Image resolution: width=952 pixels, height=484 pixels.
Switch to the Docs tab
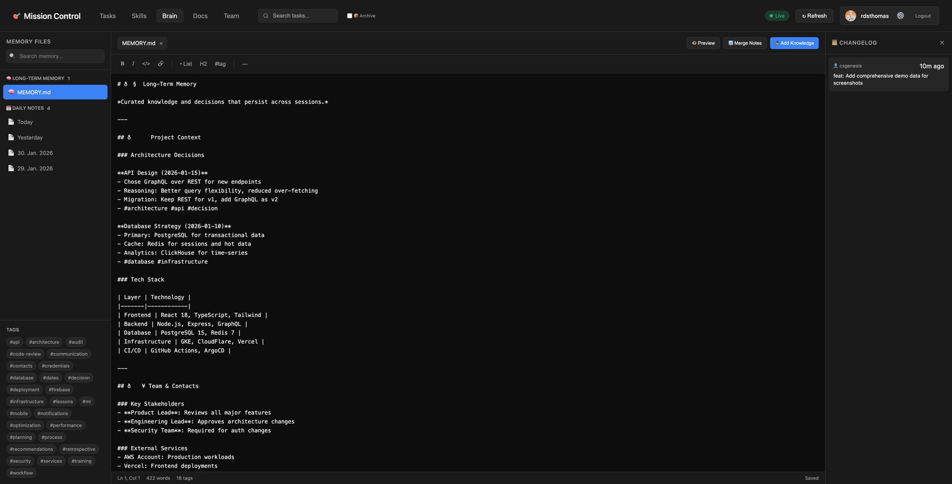pos(200,16)
